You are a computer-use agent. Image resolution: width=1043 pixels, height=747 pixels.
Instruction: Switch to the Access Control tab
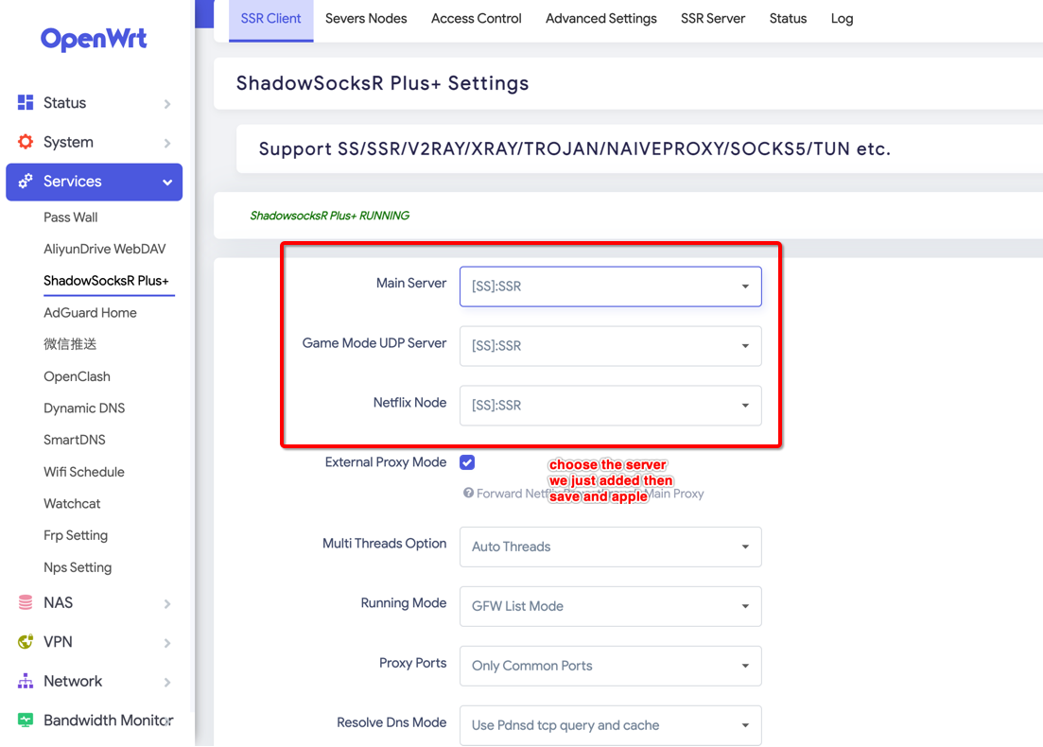click(476, 18)
